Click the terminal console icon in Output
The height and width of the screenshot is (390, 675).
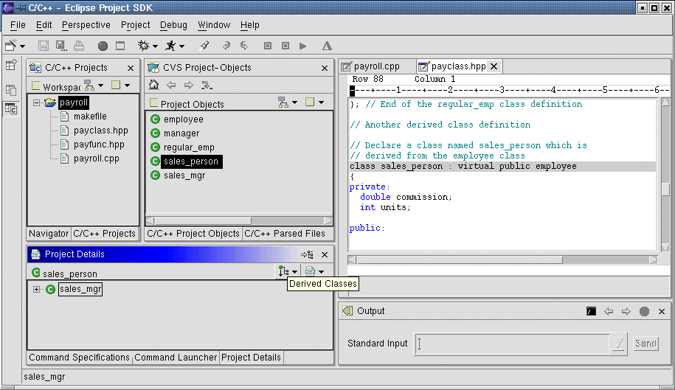coord(591,311)
